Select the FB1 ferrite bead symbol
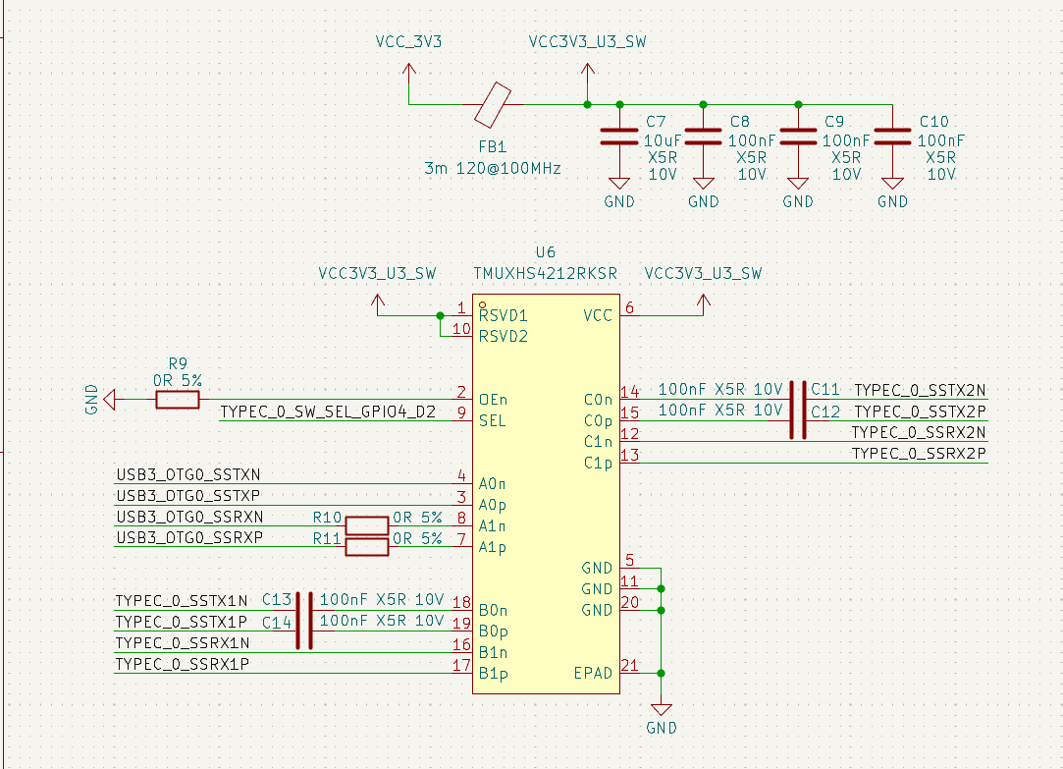This screenshot has width=1063, height=769. tap(492, 105)
